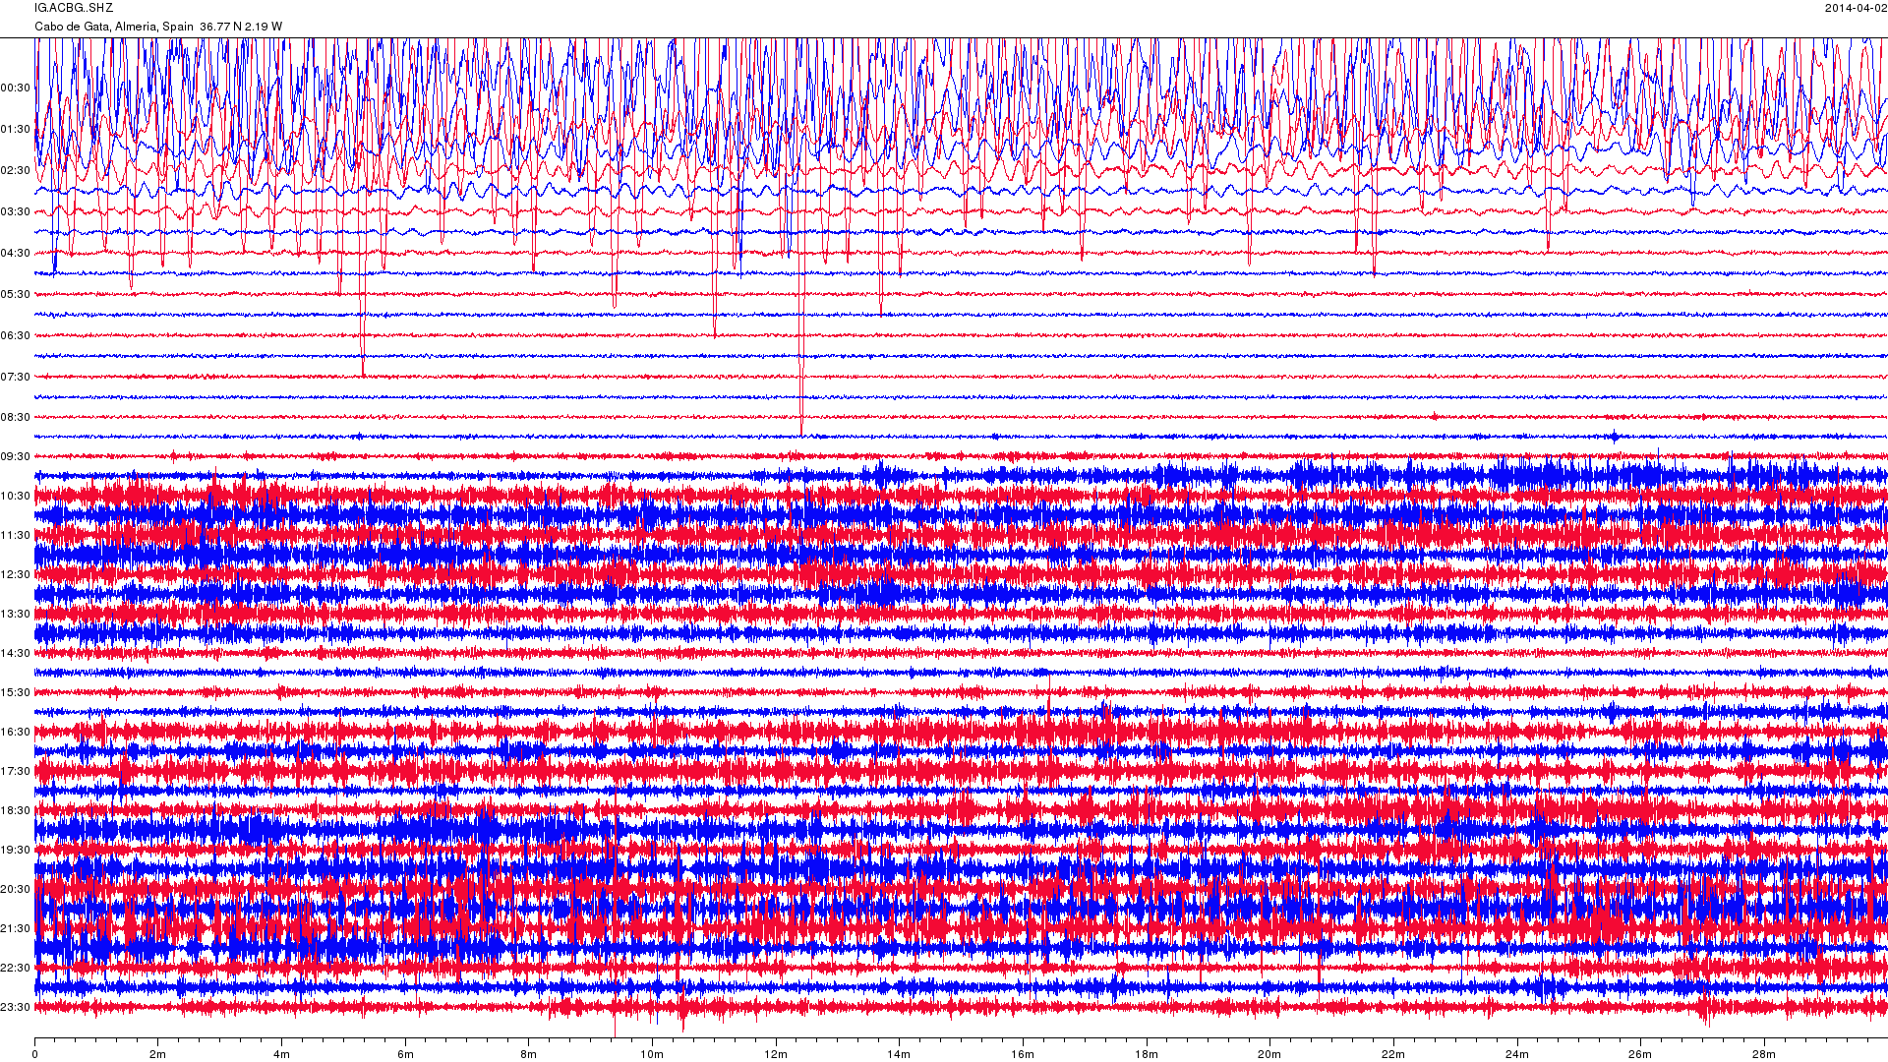Select the 09:30 time label
This screenshot has height=1062, width=1888.
click(x=16, y=457)
